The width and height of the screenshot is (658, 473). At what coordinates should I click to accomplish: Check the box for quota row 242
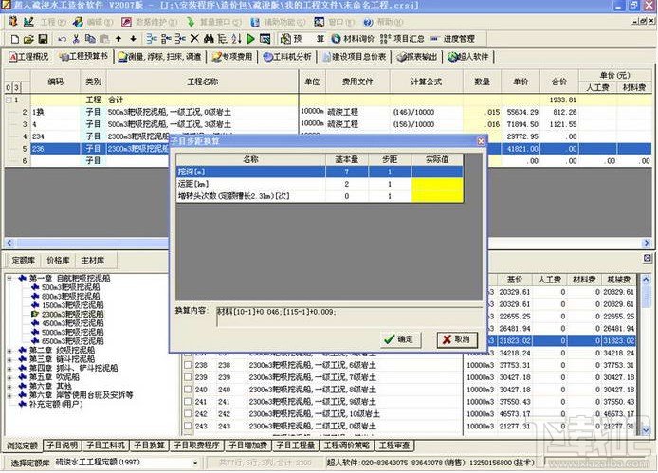tap(188, 414)
